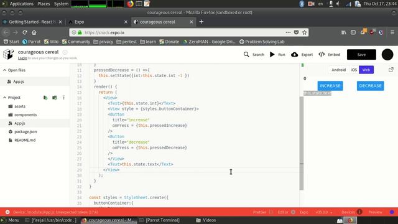Open the Firefox hamburger menu
The image size is (398, 224).
coord(392,32)
